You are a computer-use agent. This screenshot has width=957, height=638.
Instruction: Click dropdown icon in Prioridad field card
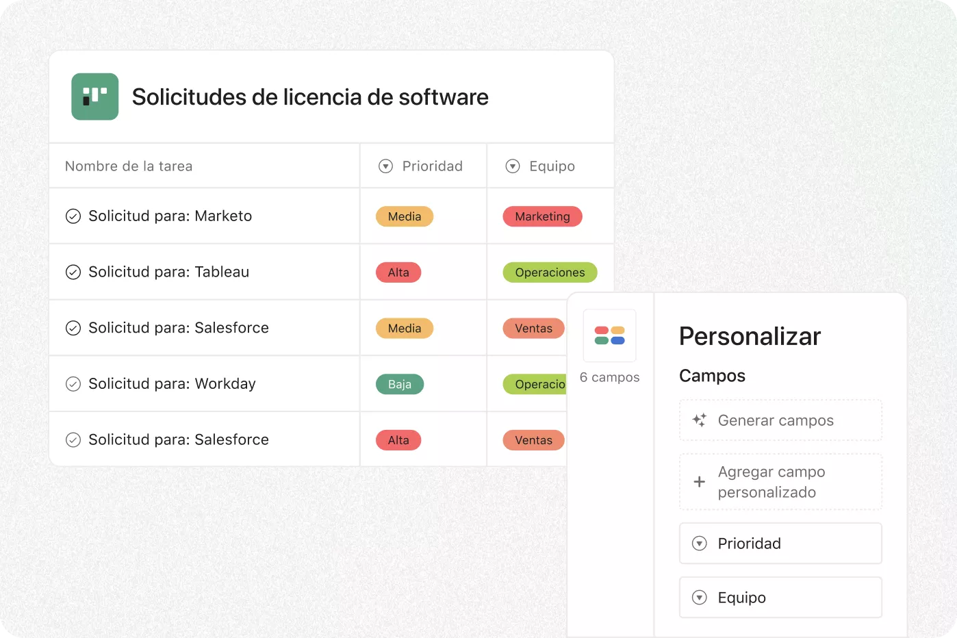699,544
